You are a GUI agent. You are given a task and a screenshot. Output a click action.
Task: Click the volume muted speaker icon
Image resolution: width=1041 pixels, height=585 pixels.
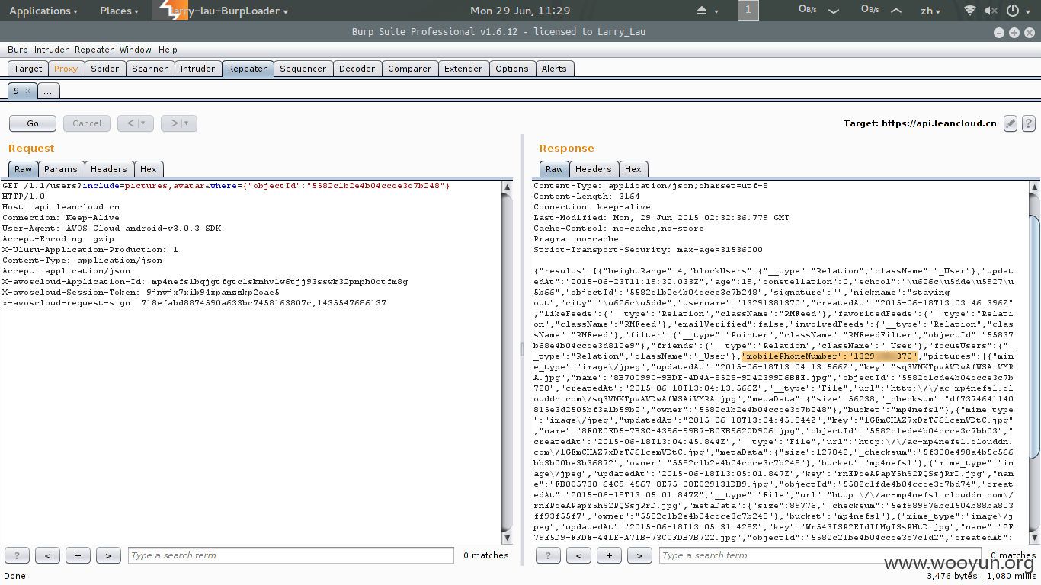coord(991,11)
